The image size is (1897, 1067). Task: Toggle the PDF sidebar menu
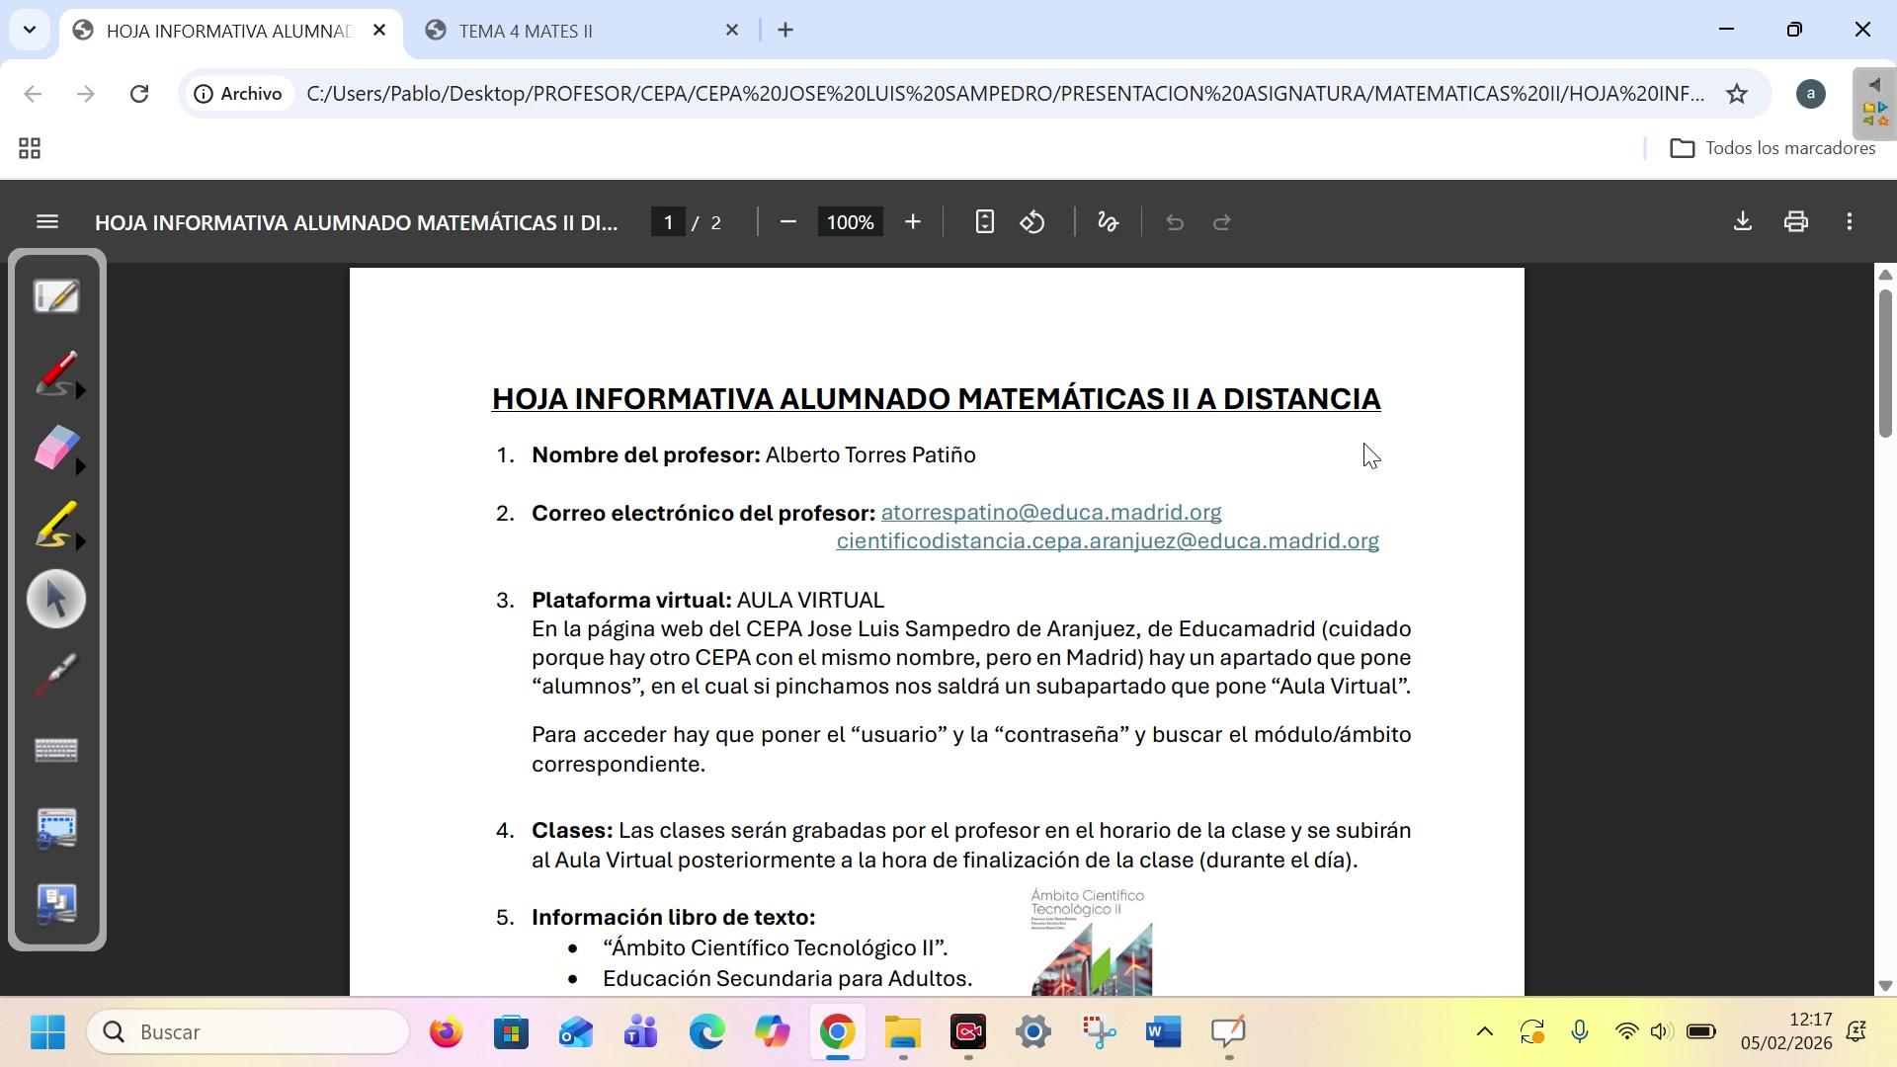pyautogui.click(x=47, y=222)
